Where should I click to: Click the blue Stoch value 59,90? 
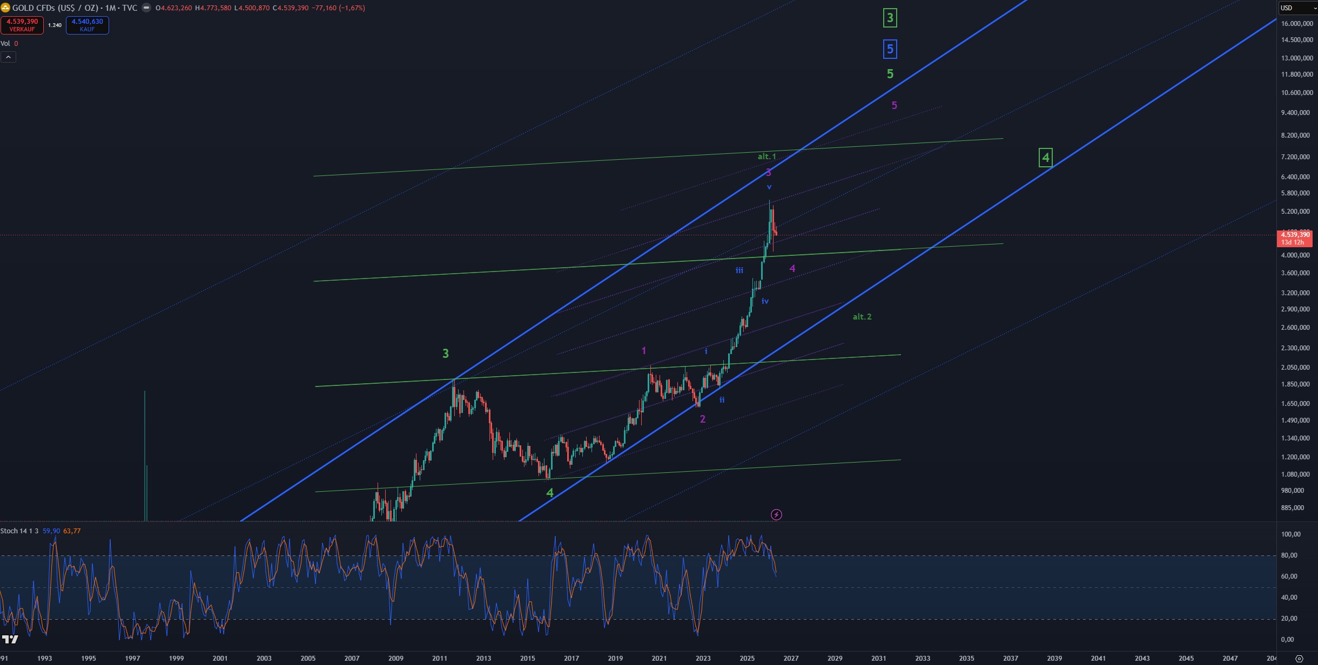(x=51, y=531)
